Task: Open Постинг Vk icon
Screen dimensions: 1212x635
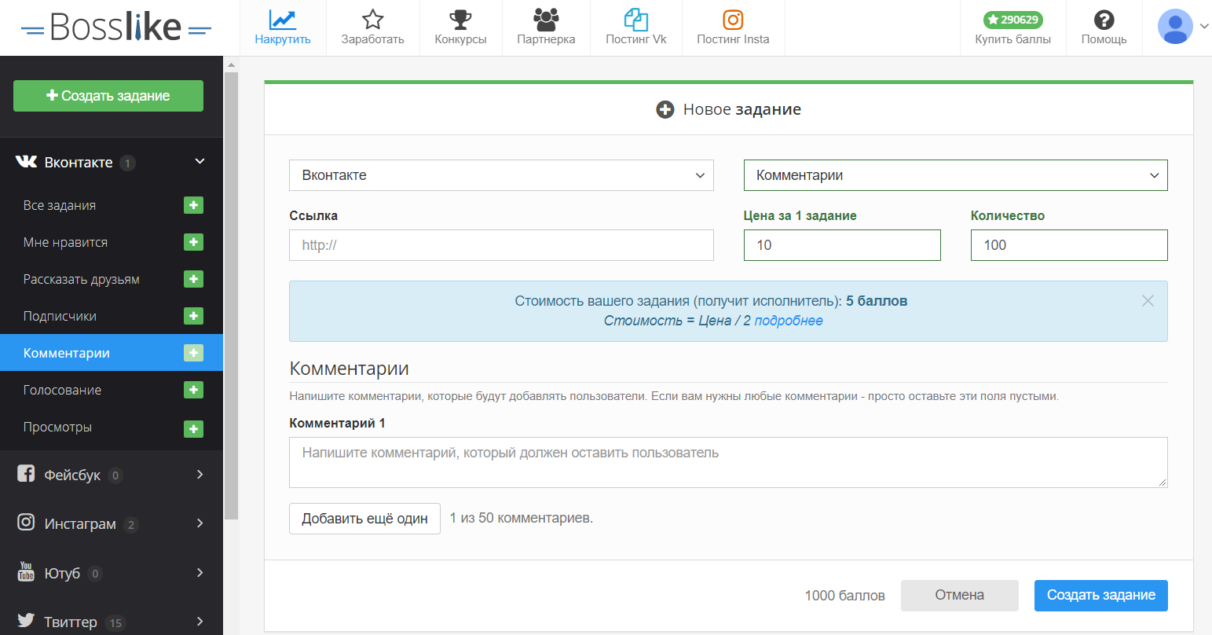Action: pos(636,19)
